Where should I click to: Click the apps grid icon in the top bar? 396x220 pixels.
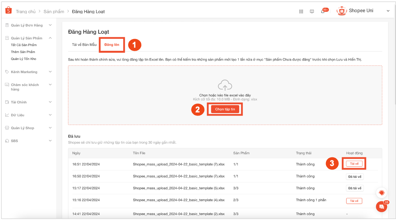tap(301, 11)
